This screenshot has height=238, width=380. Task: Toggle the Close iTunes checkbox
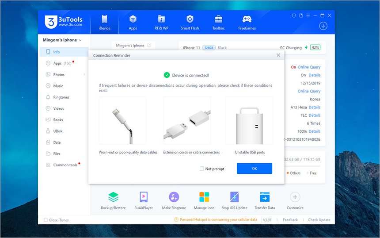(46, 220)
